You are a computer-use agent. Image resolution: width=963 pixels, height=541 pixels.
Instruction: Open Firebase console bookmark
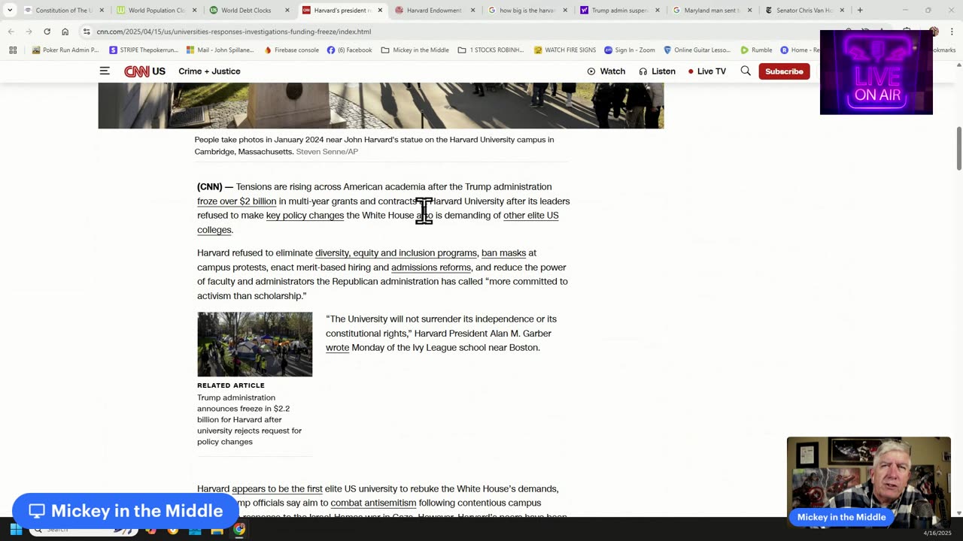291,50
